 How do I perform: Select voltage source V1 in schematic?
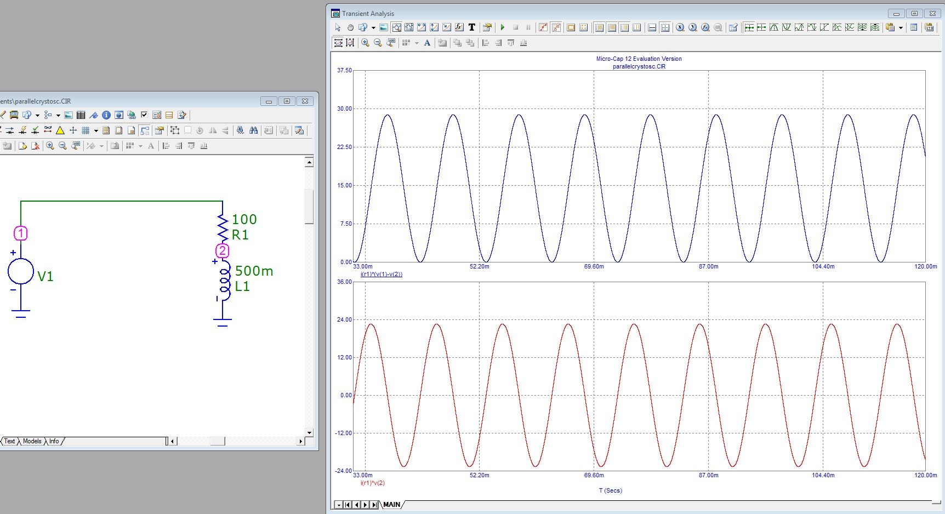point(21,272)
